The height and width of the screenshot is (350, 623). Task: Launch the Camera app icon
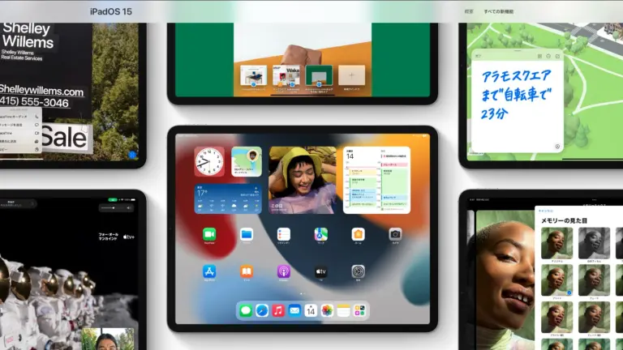click(395, 234)
